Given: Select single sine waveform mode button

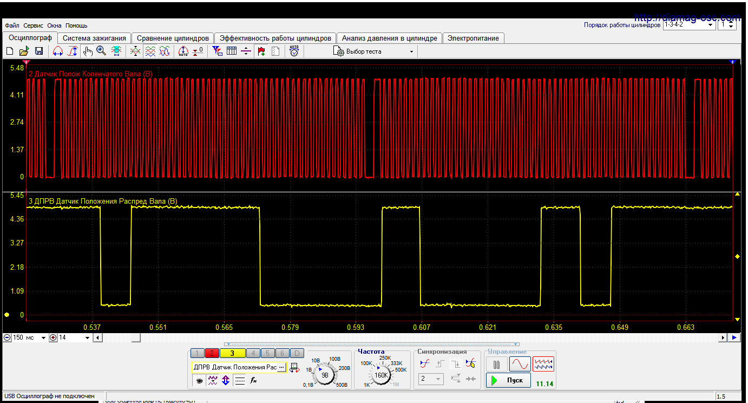Looking at the screenshot, I should click(520, 365).
